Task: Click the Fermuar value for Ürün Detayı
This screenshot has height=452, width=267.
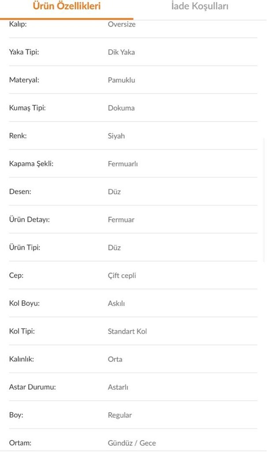Action: coord(121,220)
